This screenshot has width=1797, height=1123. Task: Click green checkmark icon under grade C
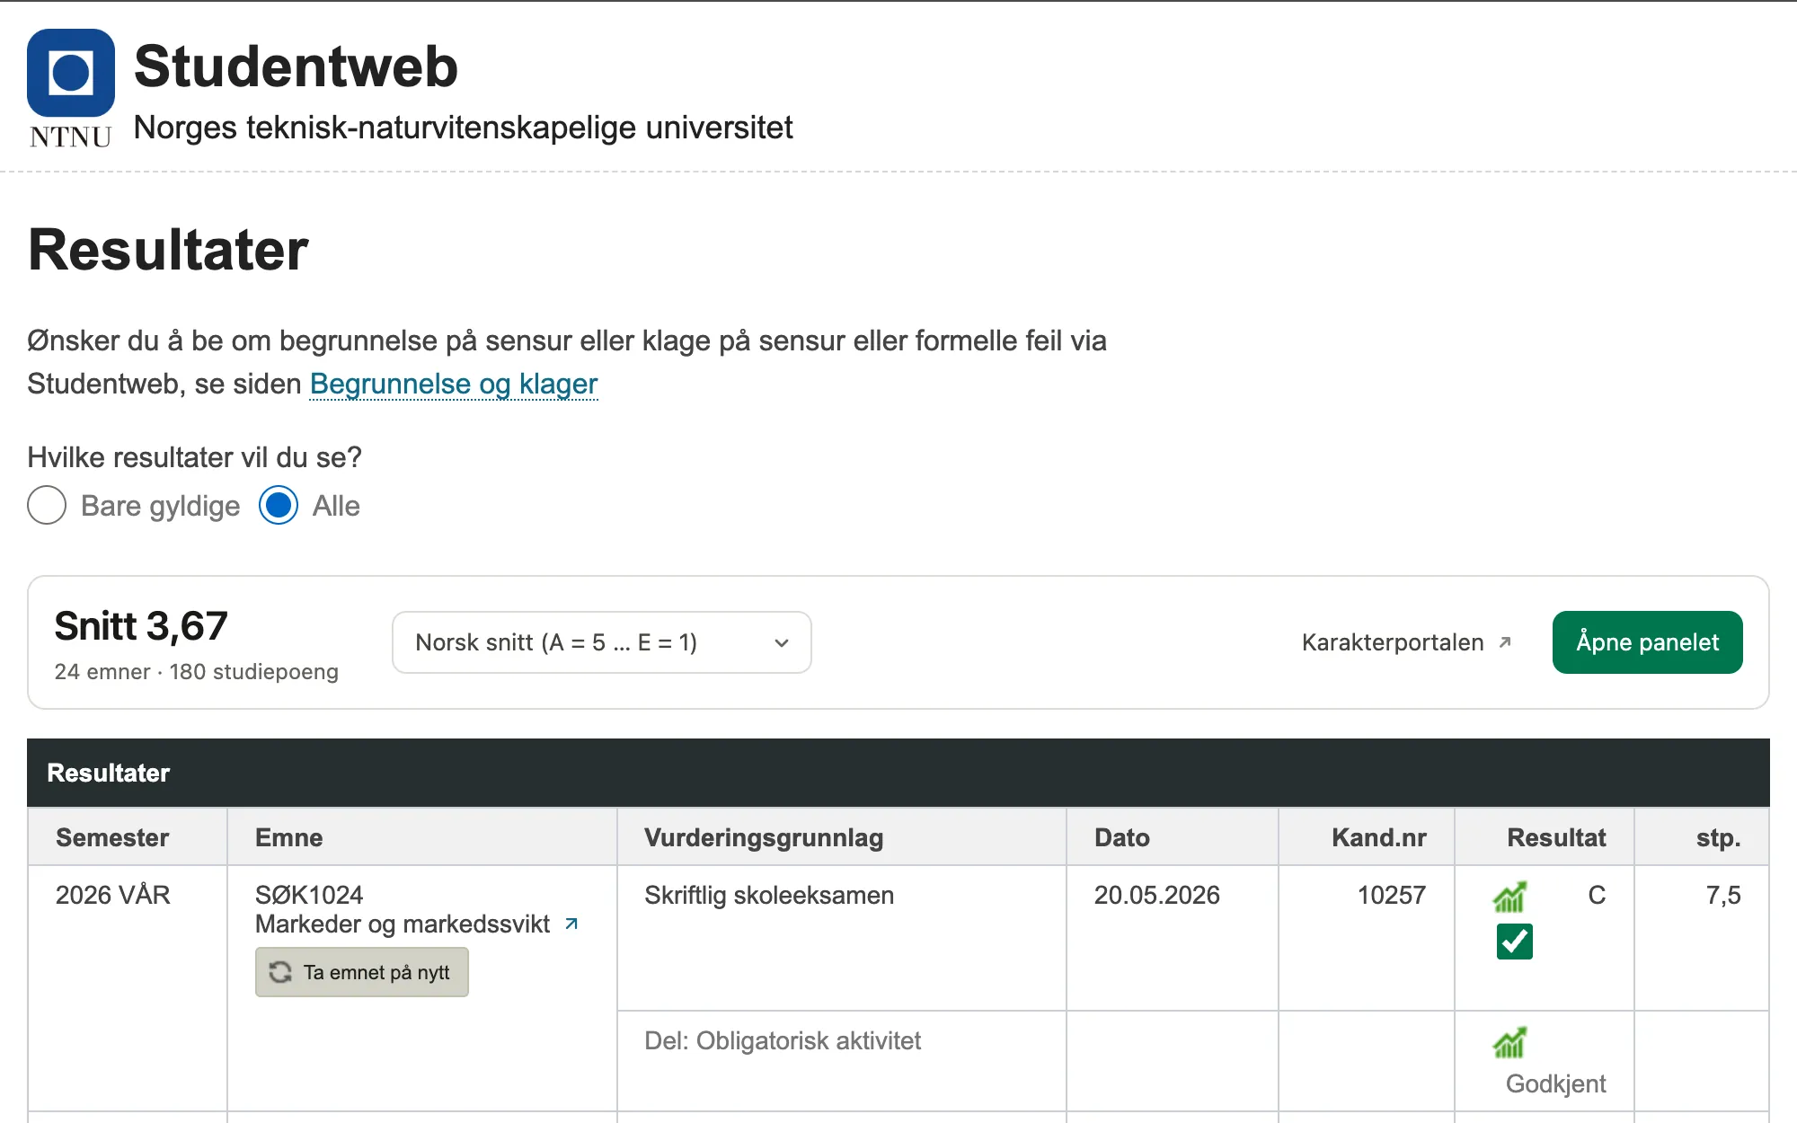click(1515, 942)
